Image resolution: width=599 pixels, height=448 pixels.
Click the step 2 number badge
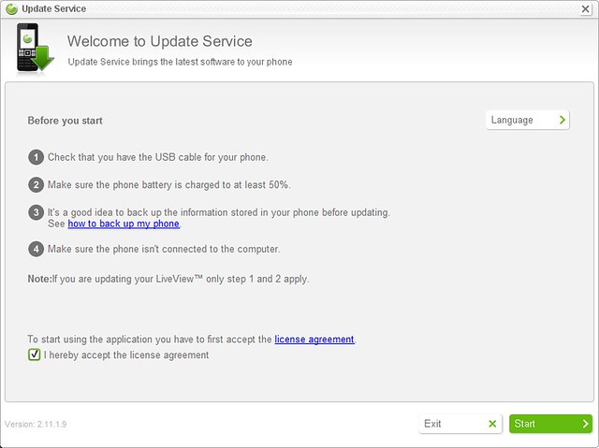[x=36, y=185]
